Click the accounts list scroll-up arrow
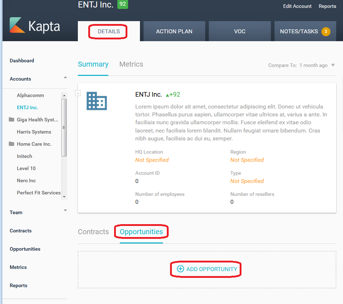 [x=64, y=96]
